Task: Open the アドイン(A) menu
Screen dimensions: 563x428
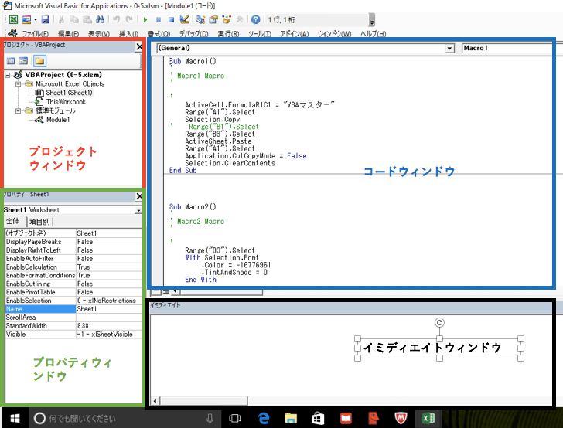Action: pos(295,34)
